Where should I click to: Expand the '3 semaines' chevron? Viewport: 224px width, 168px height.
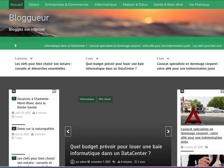coord(31,59)
